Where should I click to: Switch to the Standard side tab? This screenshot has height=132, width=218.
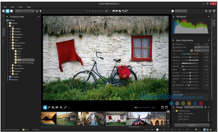tap(214, 23)
